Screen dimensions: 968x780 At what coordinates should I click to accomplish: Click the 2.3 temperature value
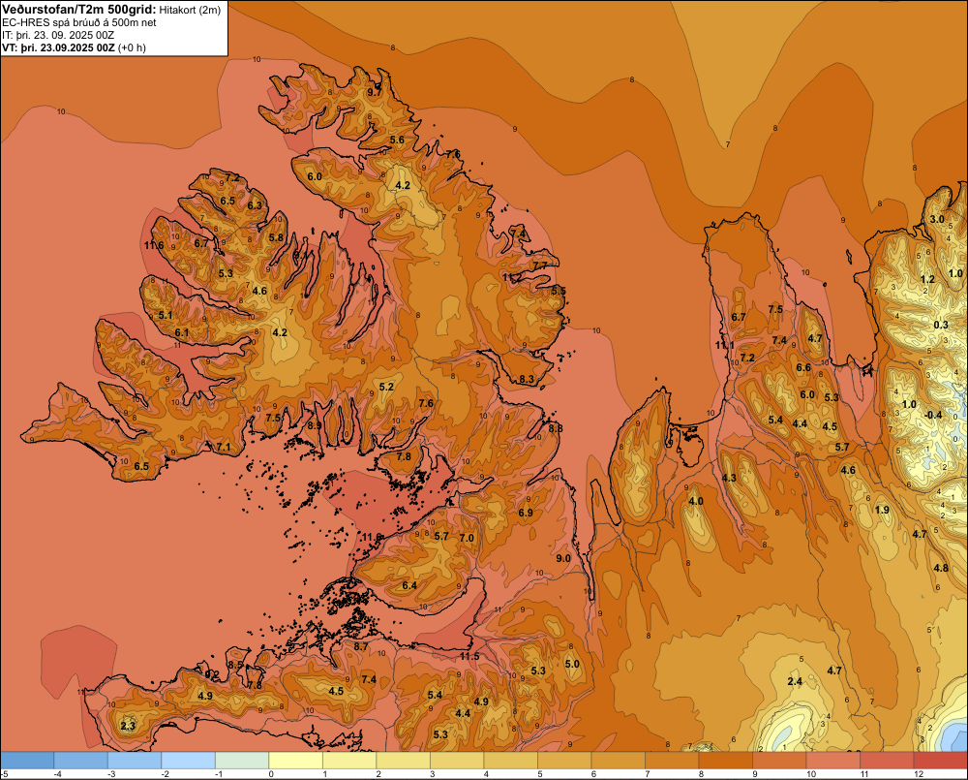(x=128, y=726)
